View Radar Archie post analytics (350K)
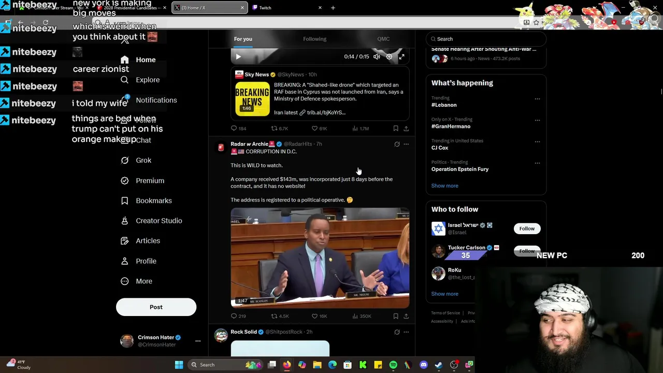 coord(361,316)
